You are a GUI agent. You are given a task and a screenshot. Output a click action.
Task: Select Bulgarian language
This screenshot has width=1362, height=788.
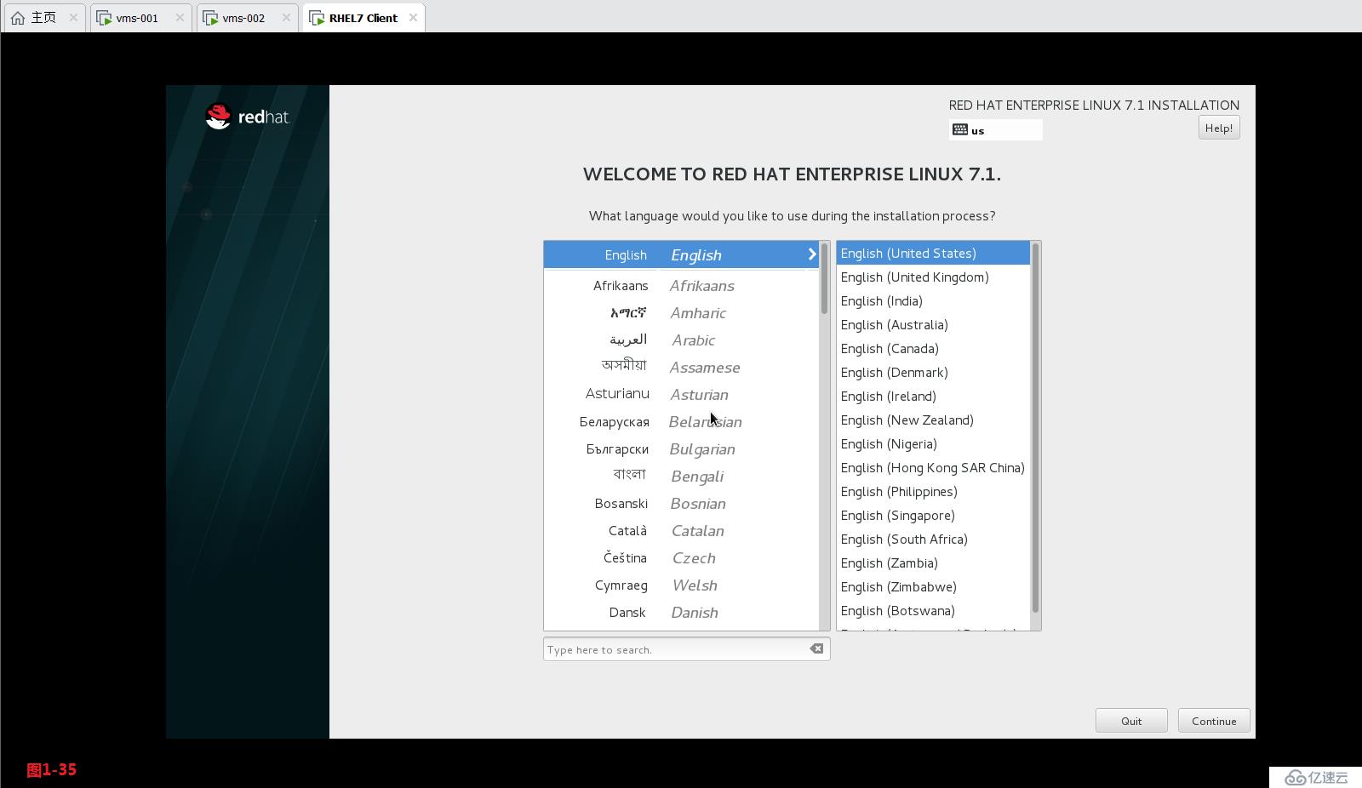pos(681,449)
